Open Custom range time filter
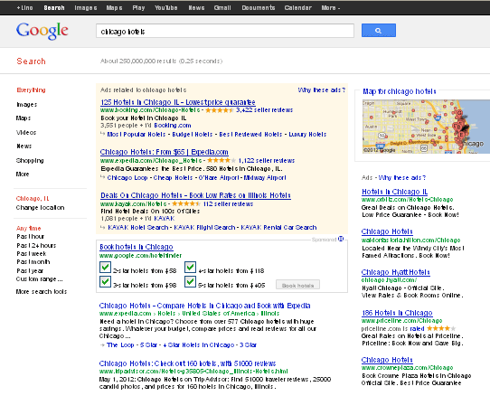 [40, 279]
